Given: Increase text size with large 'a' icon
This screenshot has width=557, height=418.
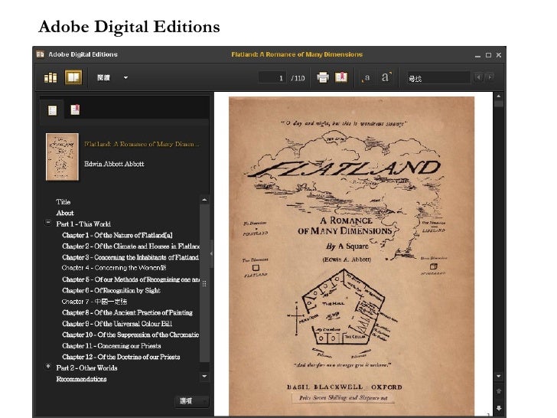Looking at the screenshot, I should [x=386, y=77].
